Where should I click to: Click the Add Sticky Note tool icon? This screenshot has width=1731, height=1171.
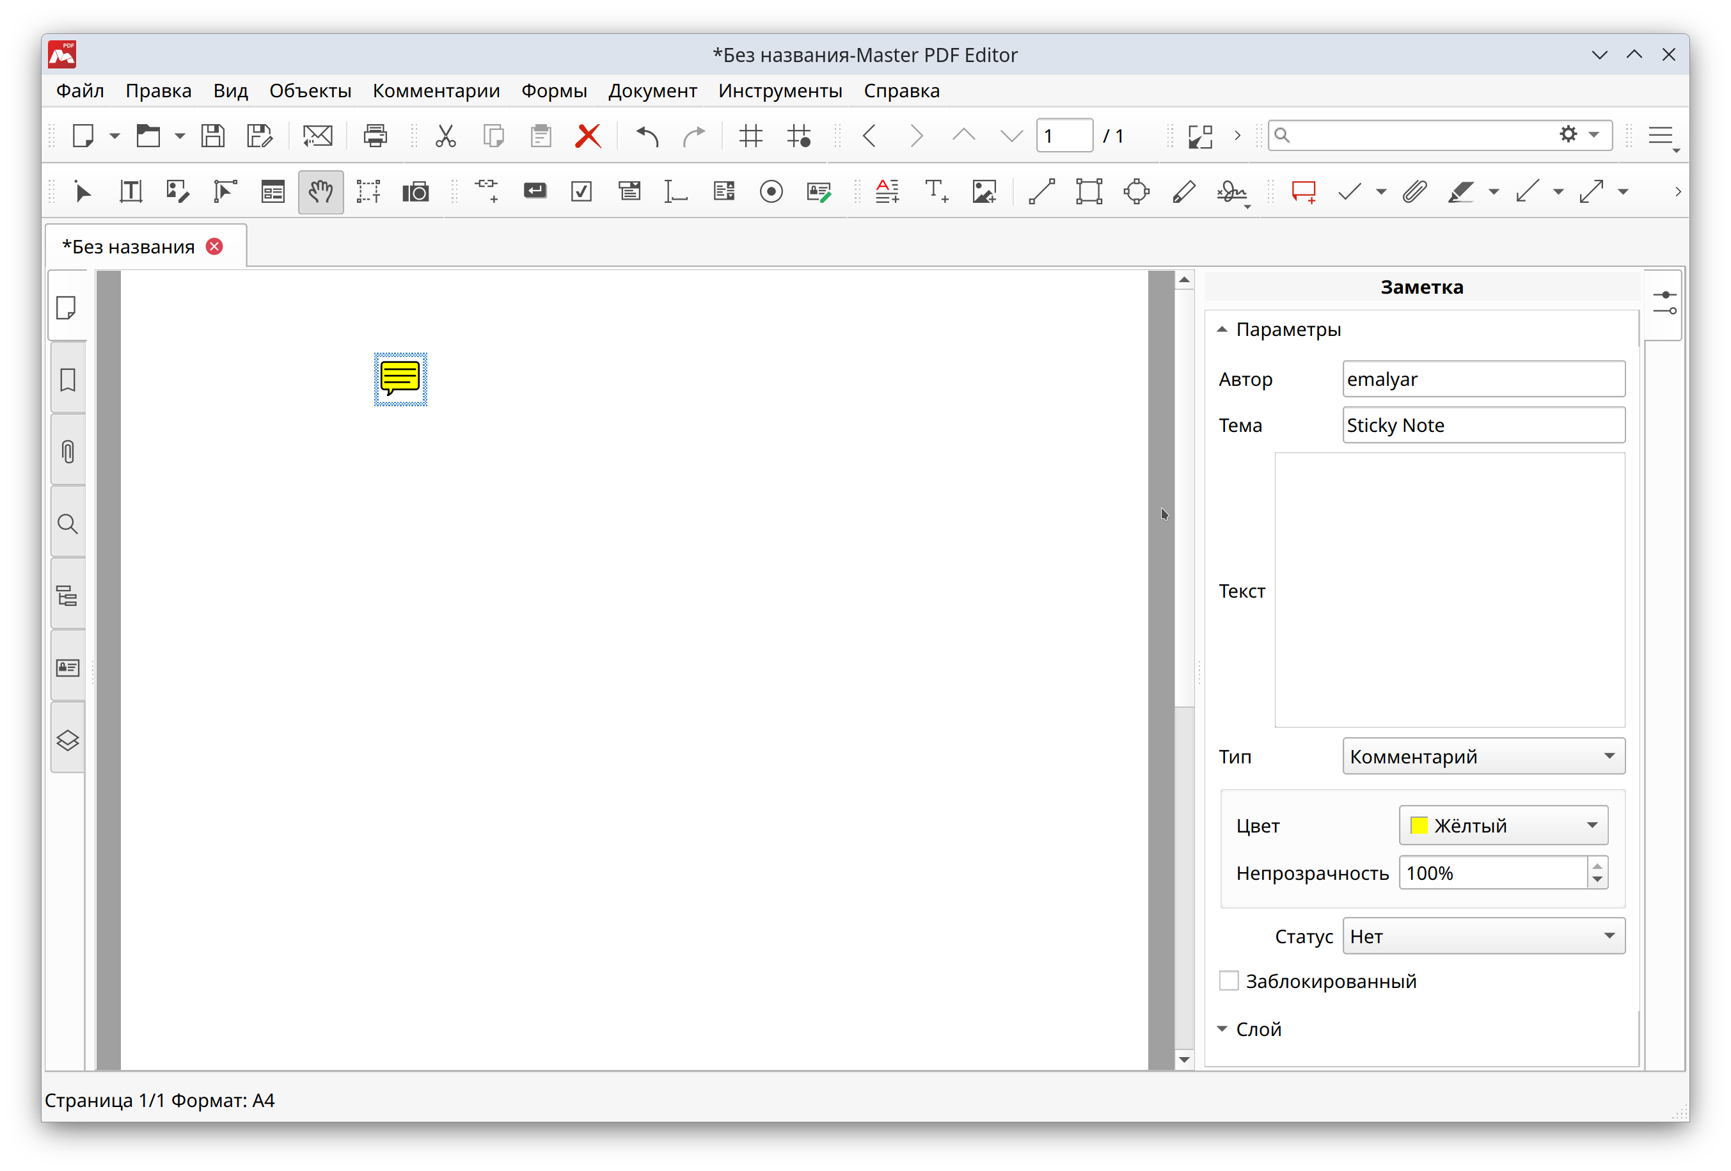pos(1304,192)
